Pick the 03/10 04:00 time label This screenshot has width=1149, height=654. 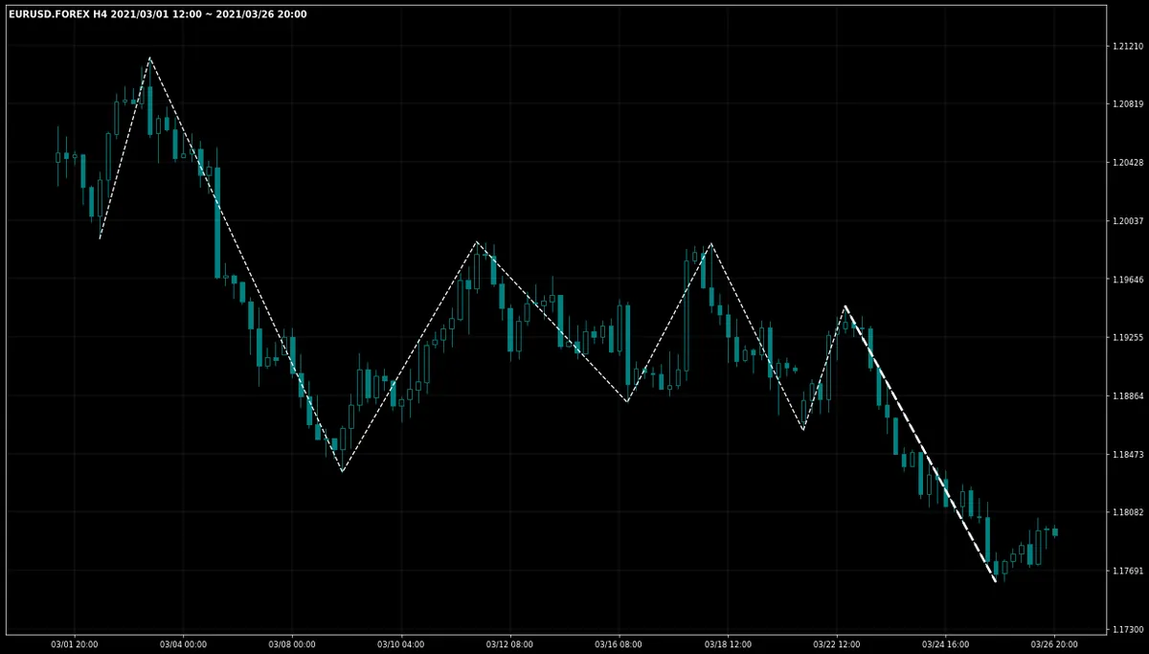pyautogui.click(x=401, y=644)
